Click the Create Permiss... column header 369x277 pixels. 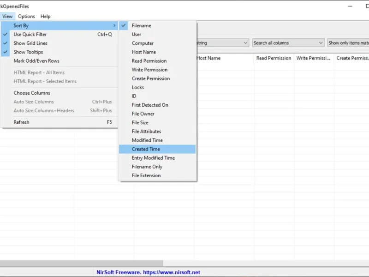tap(351, 58)
